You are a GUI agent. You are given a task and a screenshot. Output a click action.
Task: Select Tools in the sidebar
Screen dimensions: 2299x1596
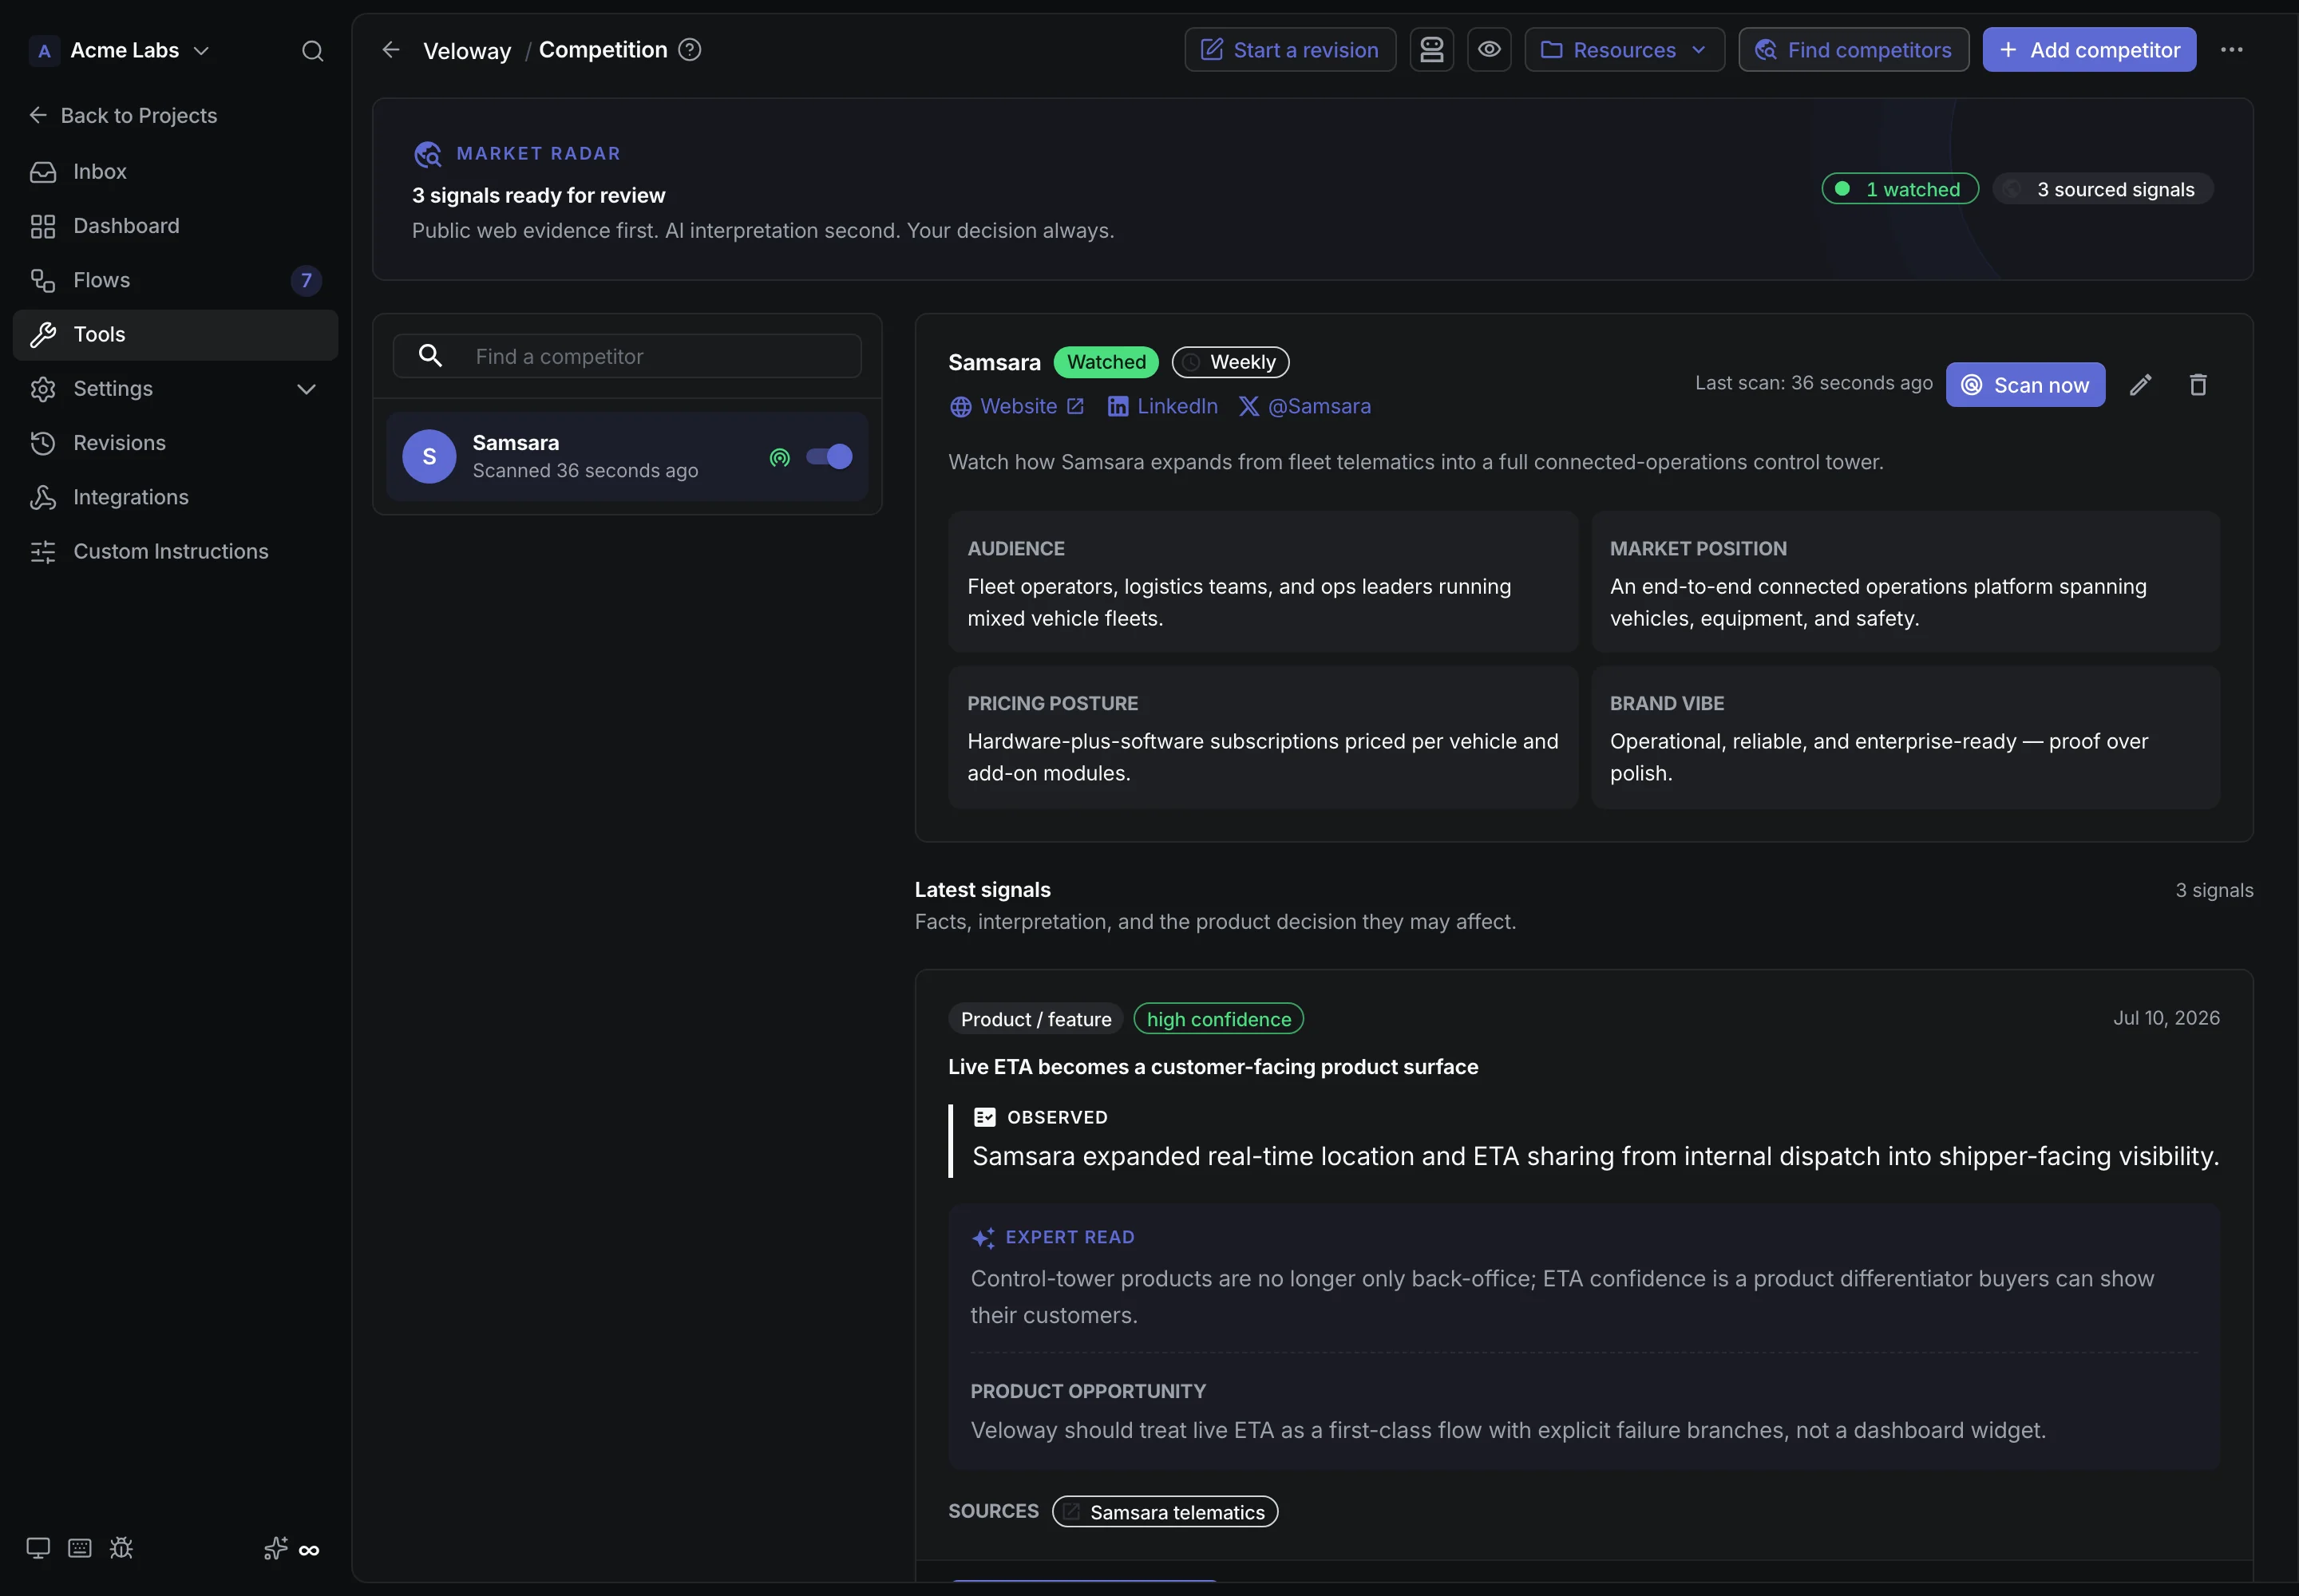[175, 335]
